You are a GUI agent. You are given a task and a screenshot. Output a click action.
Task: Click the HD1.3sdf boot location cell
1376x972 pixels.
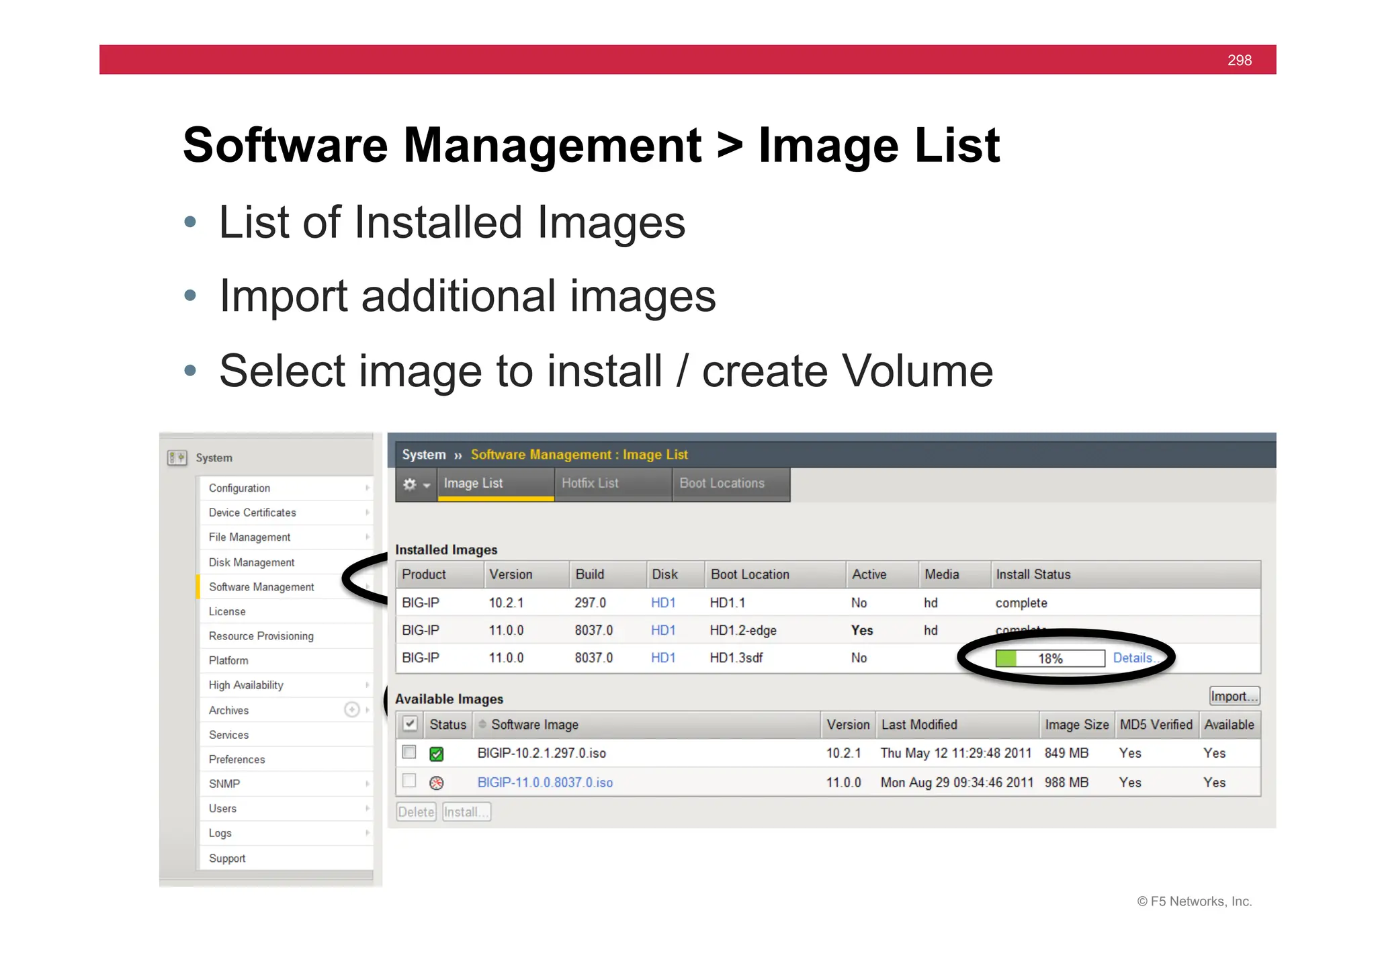pos(736,658)
